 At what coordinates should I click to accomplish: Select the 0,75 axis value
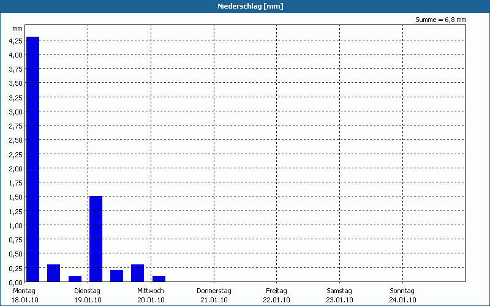pos(16,240)
